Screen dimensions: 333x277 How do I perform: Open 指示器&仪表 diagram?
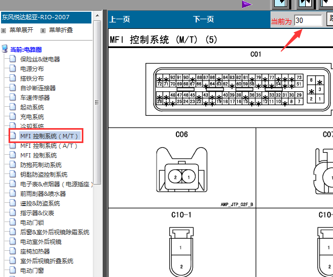37,213
